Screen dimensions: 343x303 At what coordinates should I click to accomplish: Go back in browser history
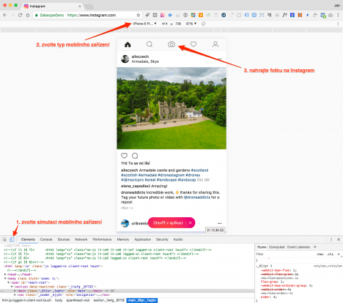[5, 15]
